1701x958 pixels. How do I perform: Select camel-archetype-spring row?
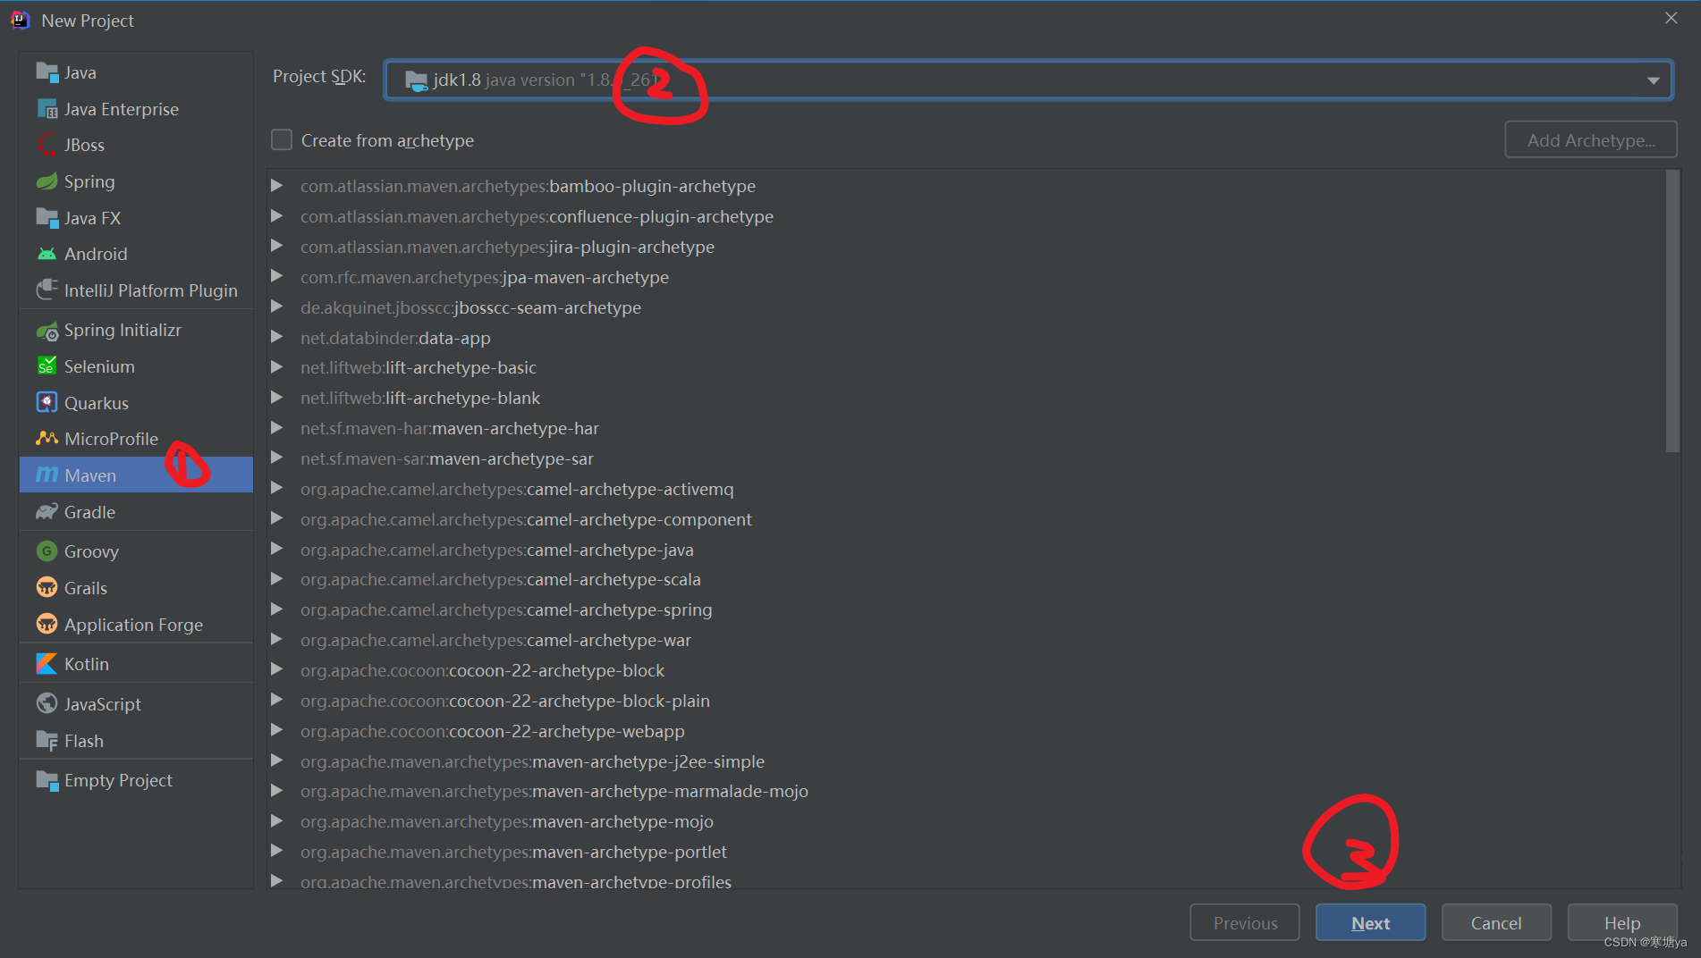click(x=966, y=609)
